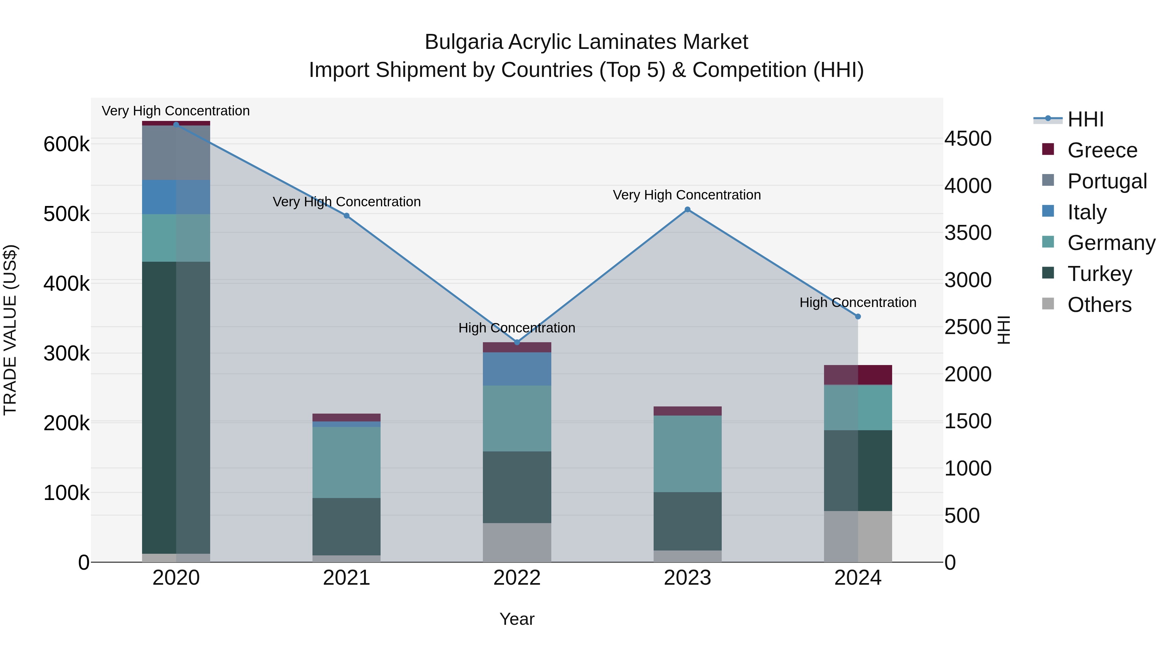Screen dimensions: 1173x660
Task: Click the Import Shipment by Countries subtitle
Action: [x=586, y=70]
